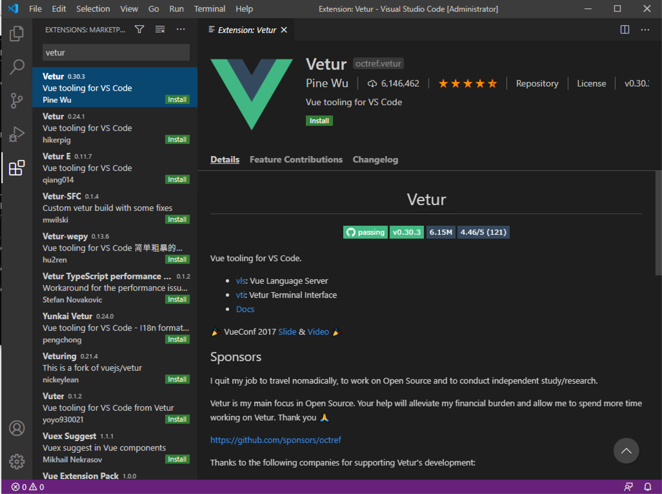Open the Extensions view icon
The width and height of the screenshot is (662, 494).
click(x=17, y=168)
